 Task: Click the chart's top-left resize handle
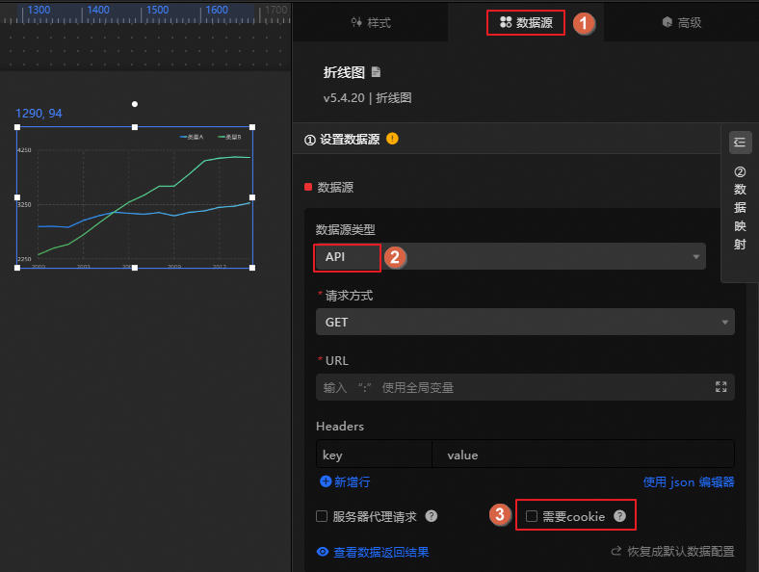17,127
